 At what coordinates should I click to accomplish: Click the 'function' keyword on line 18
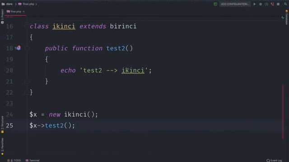pos(87,48)
